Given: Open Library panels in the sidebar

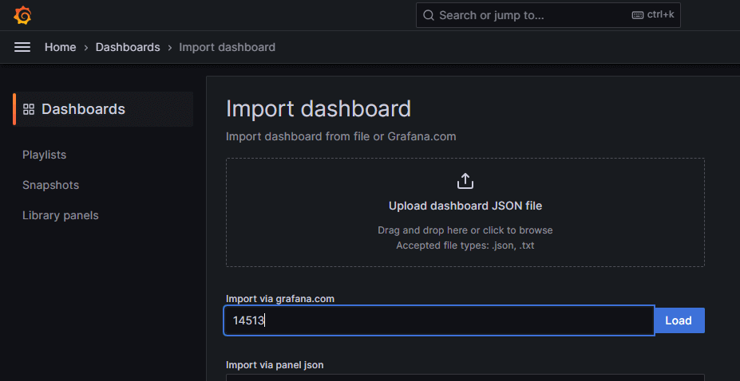Looking at the screenshot, I should [60, 215].
